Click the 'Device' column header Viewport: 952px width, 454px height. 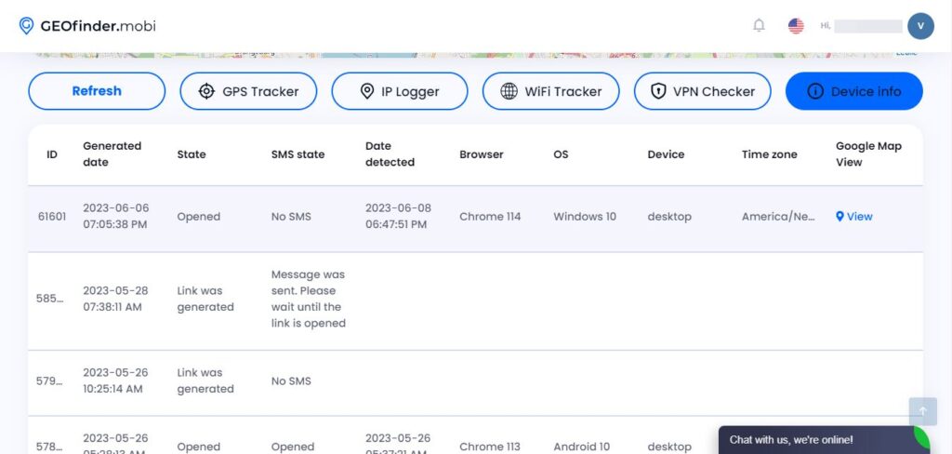tap(666, 154)
